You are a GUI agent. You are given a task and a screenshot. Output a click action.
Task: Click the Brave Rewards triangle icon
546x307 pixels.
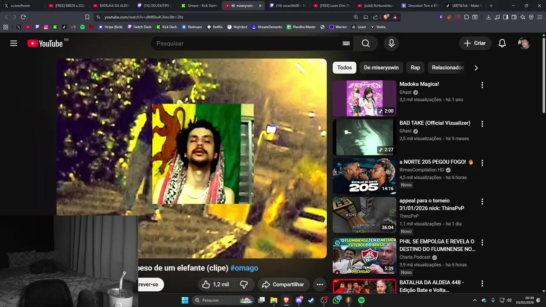click(395, 17)
